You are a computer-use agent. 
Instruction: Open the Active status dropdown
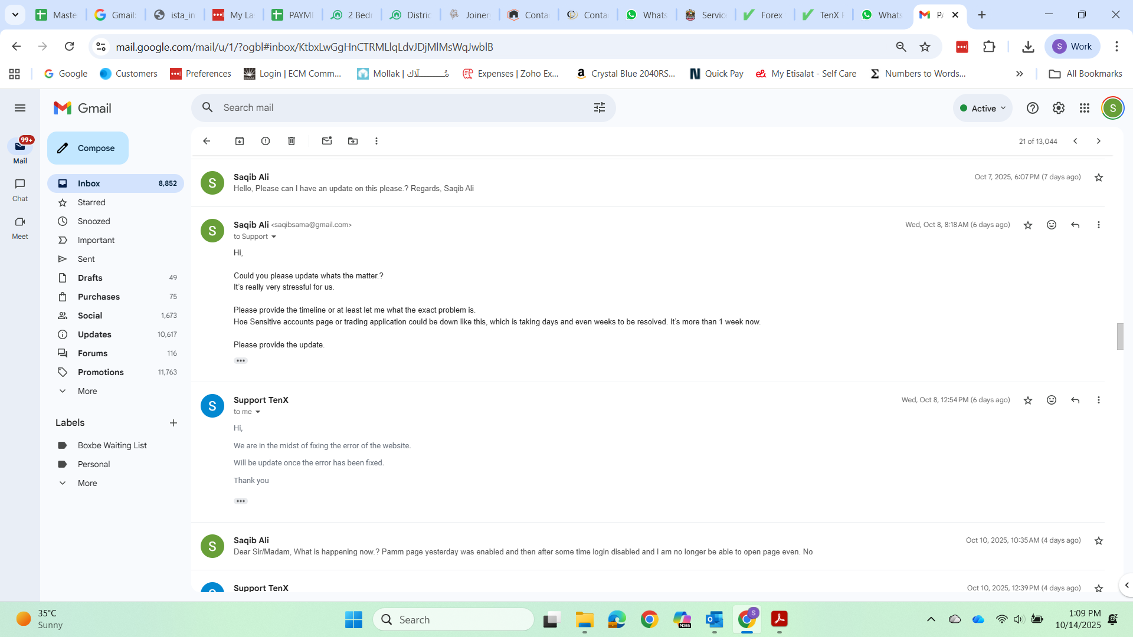coord(983,108)
